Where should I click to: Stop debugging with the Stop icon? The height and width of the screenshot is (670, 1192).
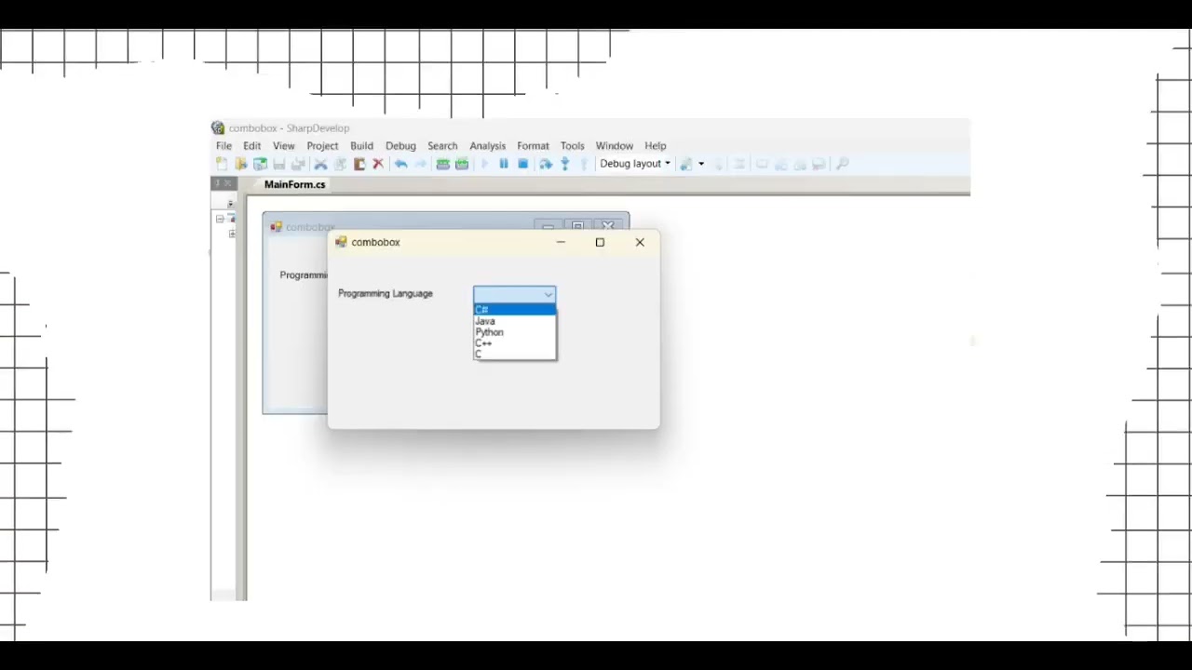pos(522,164)
